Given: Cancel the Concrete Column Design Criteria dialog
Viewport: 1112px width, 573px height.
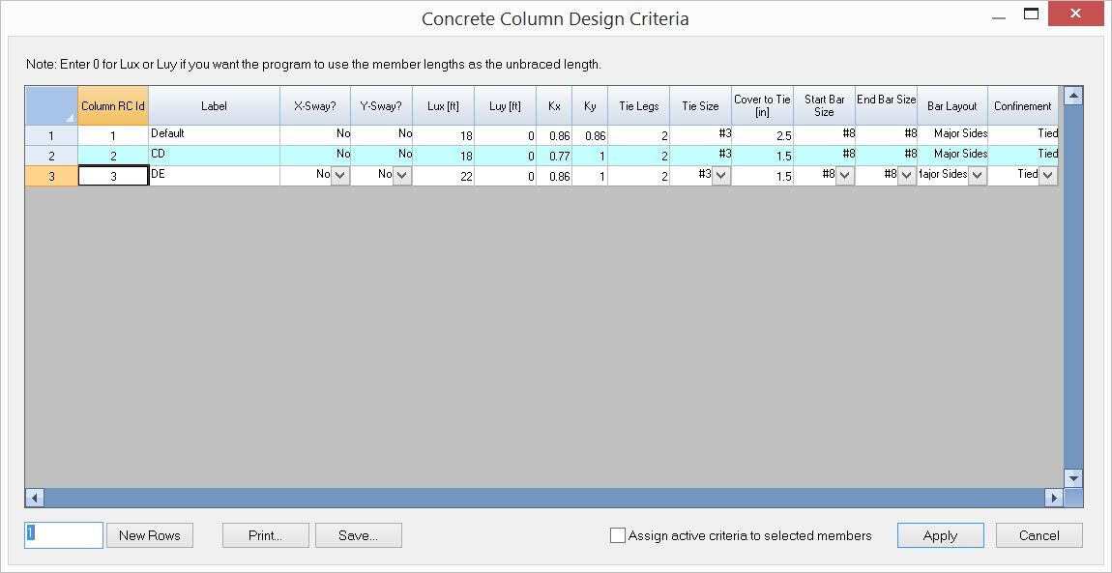Looking at the screenshot, I should tap(1039, 534).
